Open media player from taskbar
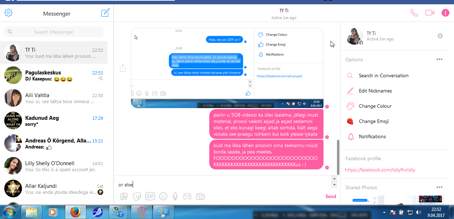This screenshot has width=454, height=219. pos(53,212)
